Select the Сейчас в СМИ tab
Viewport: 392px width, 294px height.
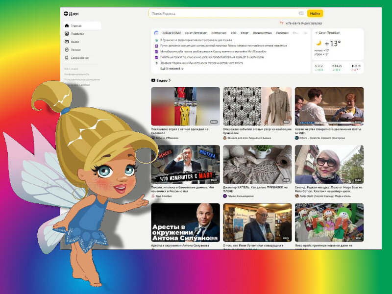pos(171,33)
